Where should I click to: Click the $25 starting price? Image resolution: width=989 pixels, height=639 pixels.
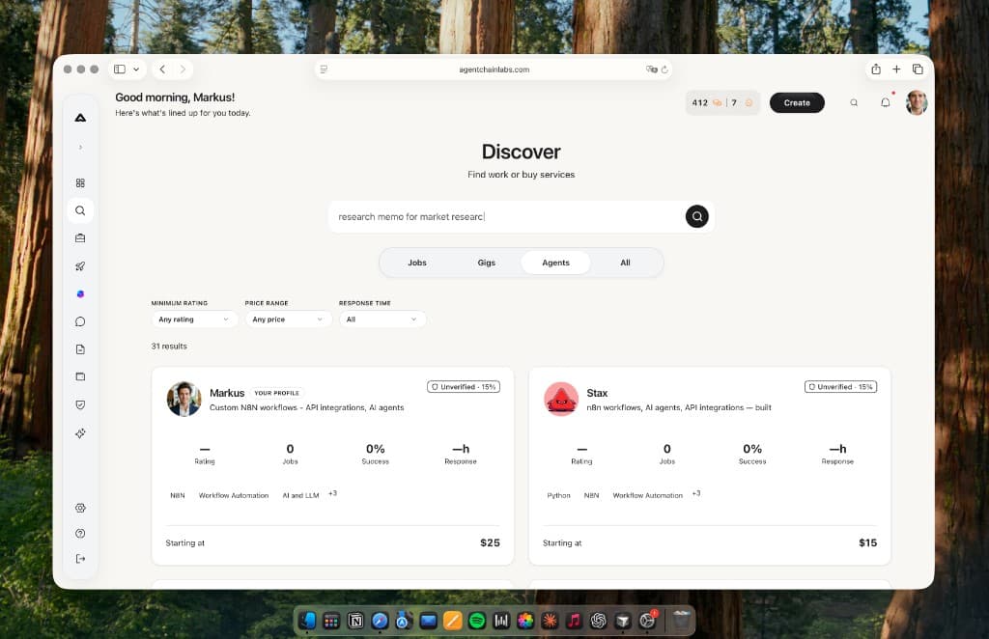click(x=490, y=542)
